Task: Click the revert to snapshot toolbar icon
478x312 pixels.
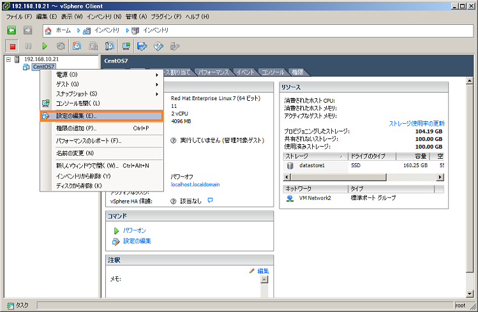Action: point(93,46)
